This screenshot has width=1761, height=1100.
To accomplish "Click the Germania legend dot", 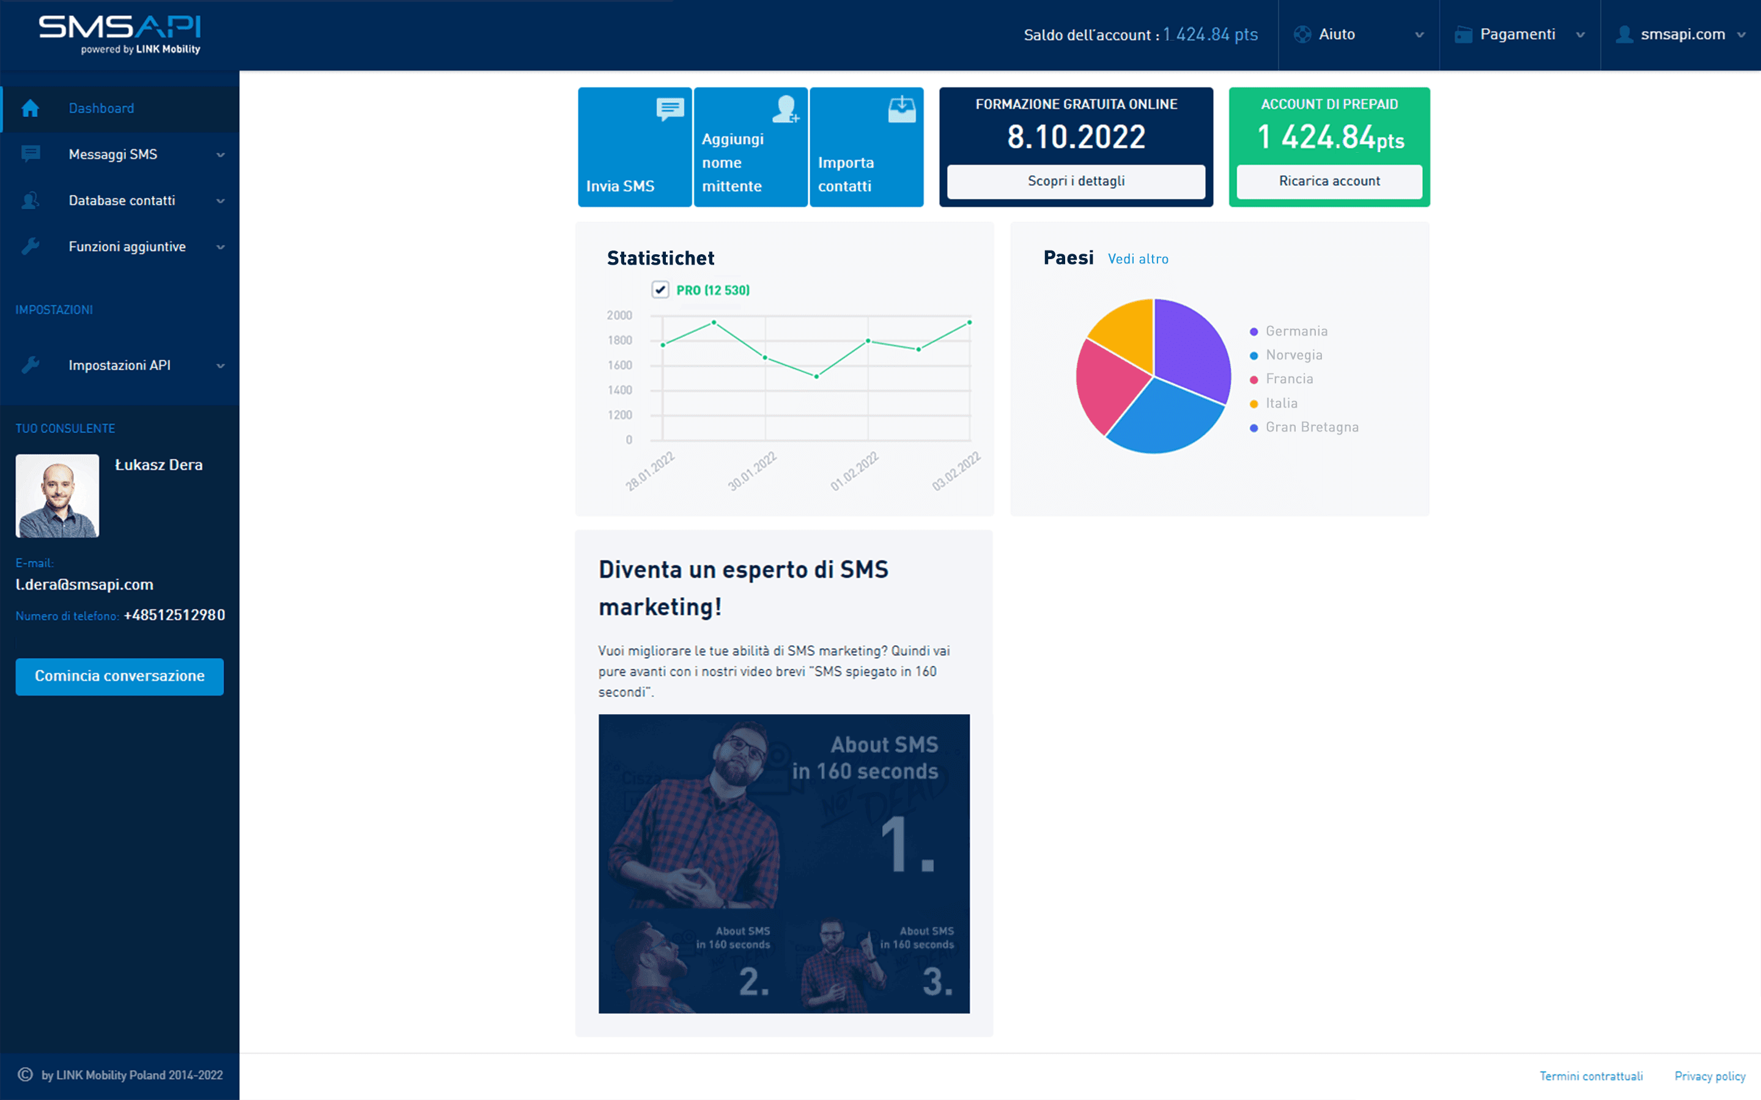I will click(1254, 332).
